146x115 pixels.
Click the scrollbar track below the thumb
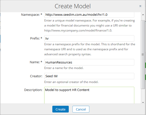143,95
